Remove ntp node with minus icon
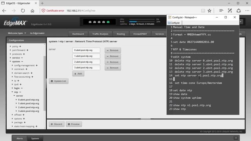This screenshot has width=251, height=141. [x=20, y=92]
